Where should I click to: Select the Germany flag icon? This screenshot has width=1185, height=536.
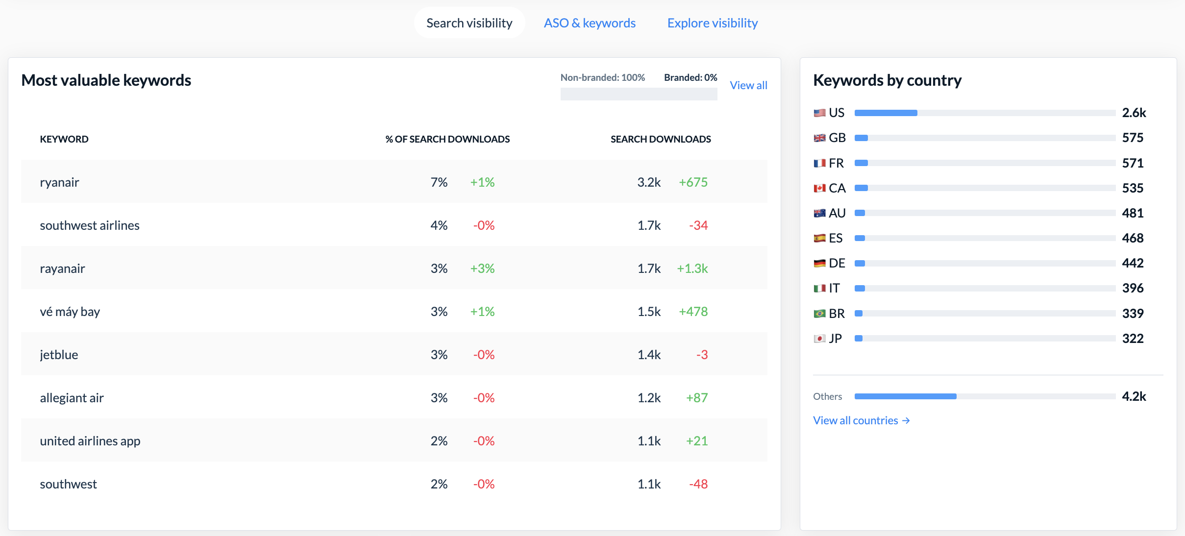click(x=819, y=263)
